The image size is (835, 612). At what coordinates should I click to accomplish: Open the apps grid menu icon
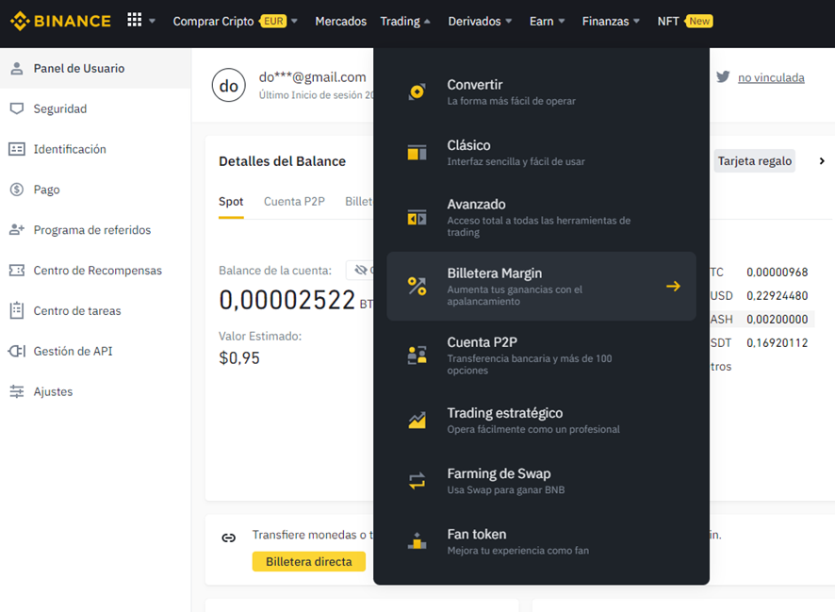click(x=134, y=20)
